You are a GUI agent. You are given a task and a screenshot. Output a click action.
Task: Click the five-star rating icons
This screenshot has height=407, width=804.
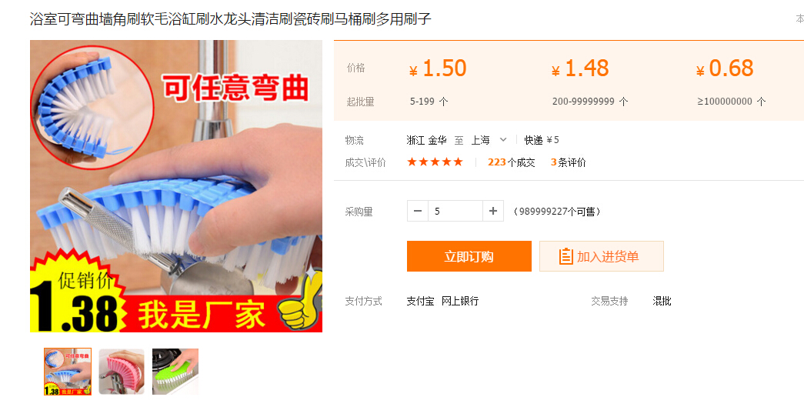pyautogui.click(x=435, y=162)
